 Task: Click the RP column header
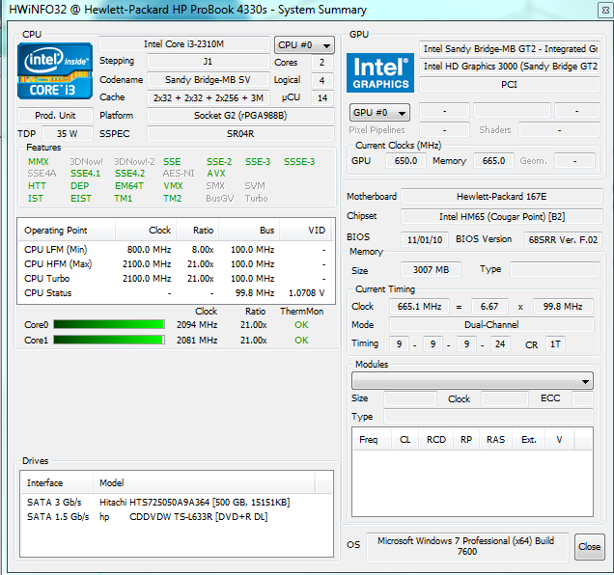tap(466, 440)
